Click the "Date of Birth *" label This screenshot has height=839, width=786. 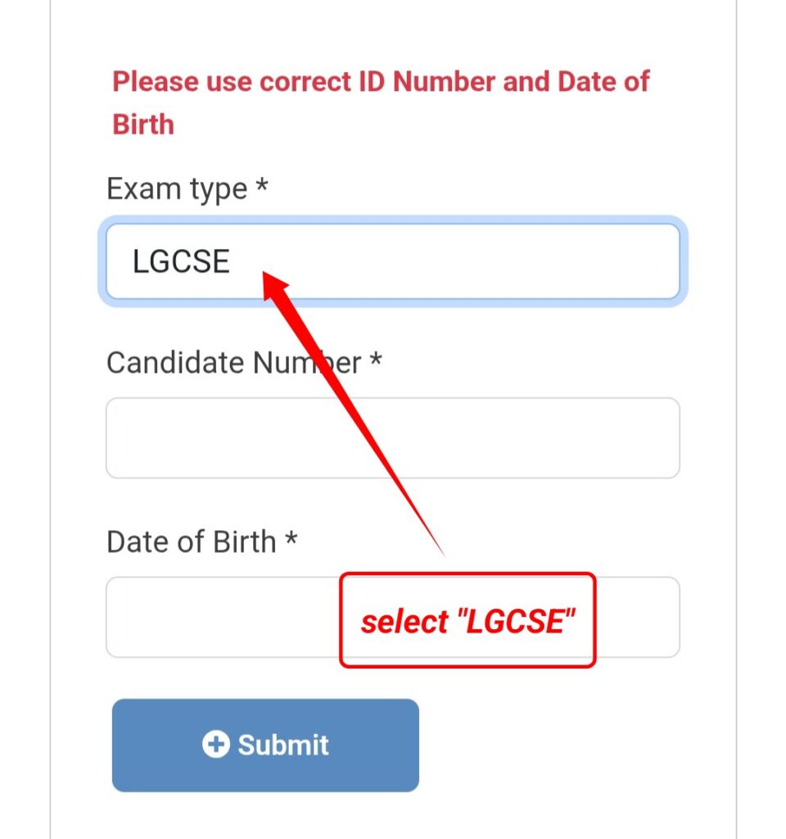tap(203, 541)
